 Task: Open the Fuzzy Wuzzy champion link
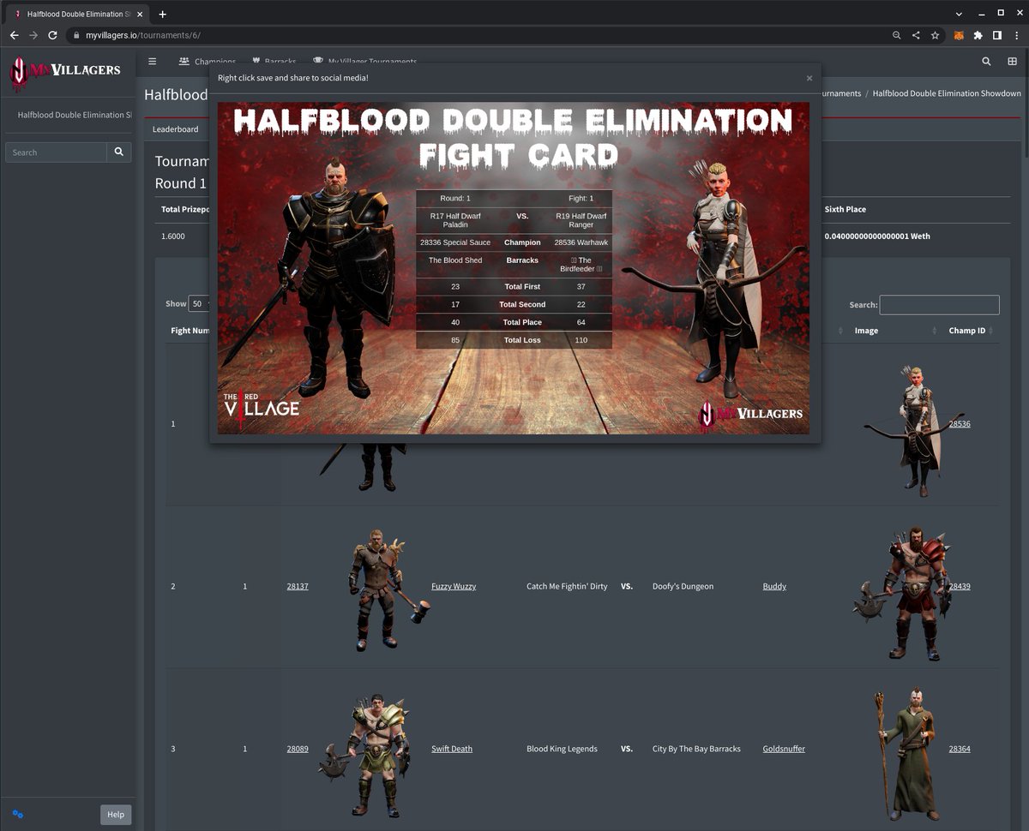(x=454, y=587)
